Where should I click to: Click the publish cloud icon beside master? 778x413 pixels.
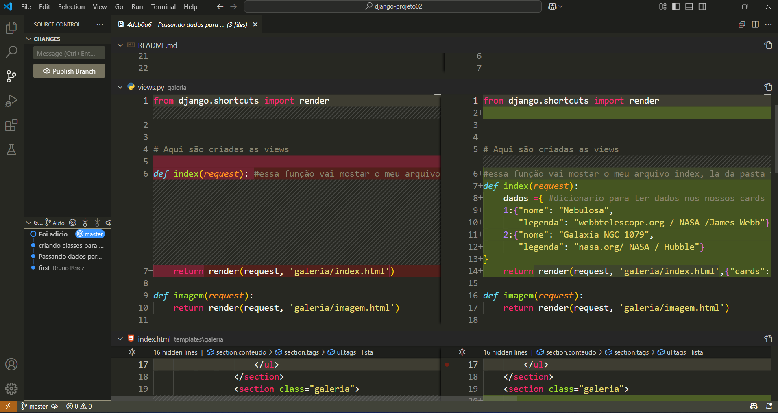pos(54,406)
